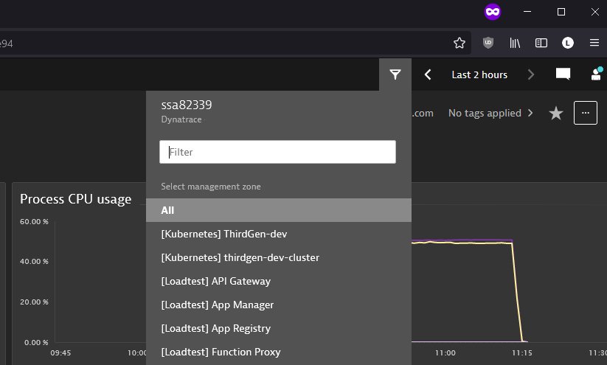Click the purple private browsing mask icon
607x365 pixels.
493,12
